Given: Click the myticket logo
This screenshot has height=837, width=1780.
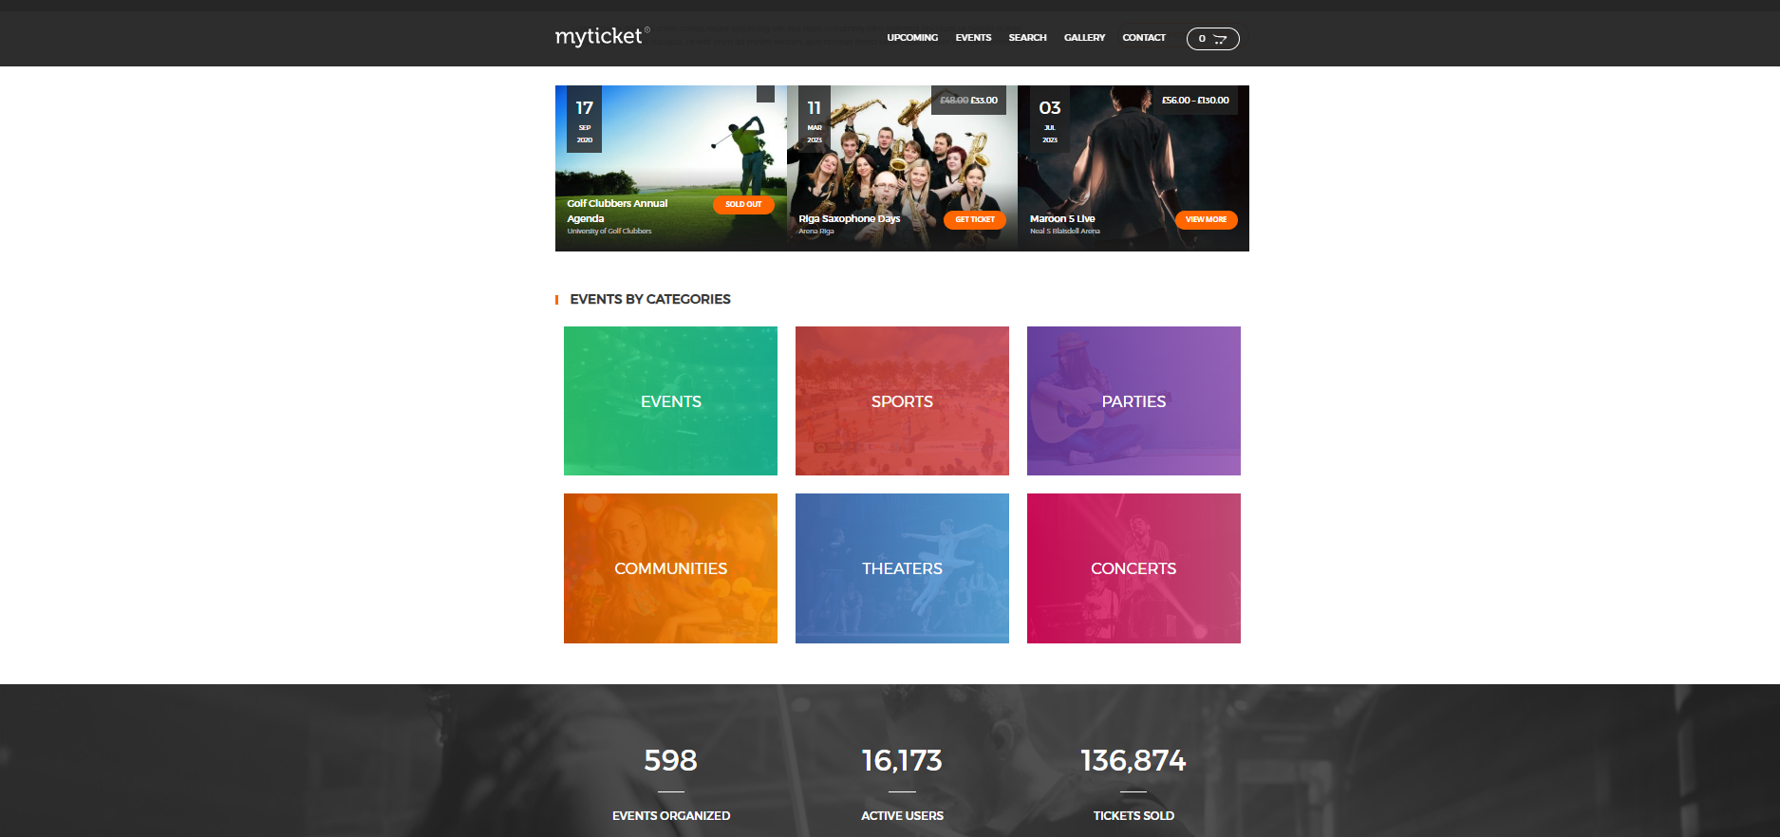Looking at the screenshot, I should (x=602, y=37).
